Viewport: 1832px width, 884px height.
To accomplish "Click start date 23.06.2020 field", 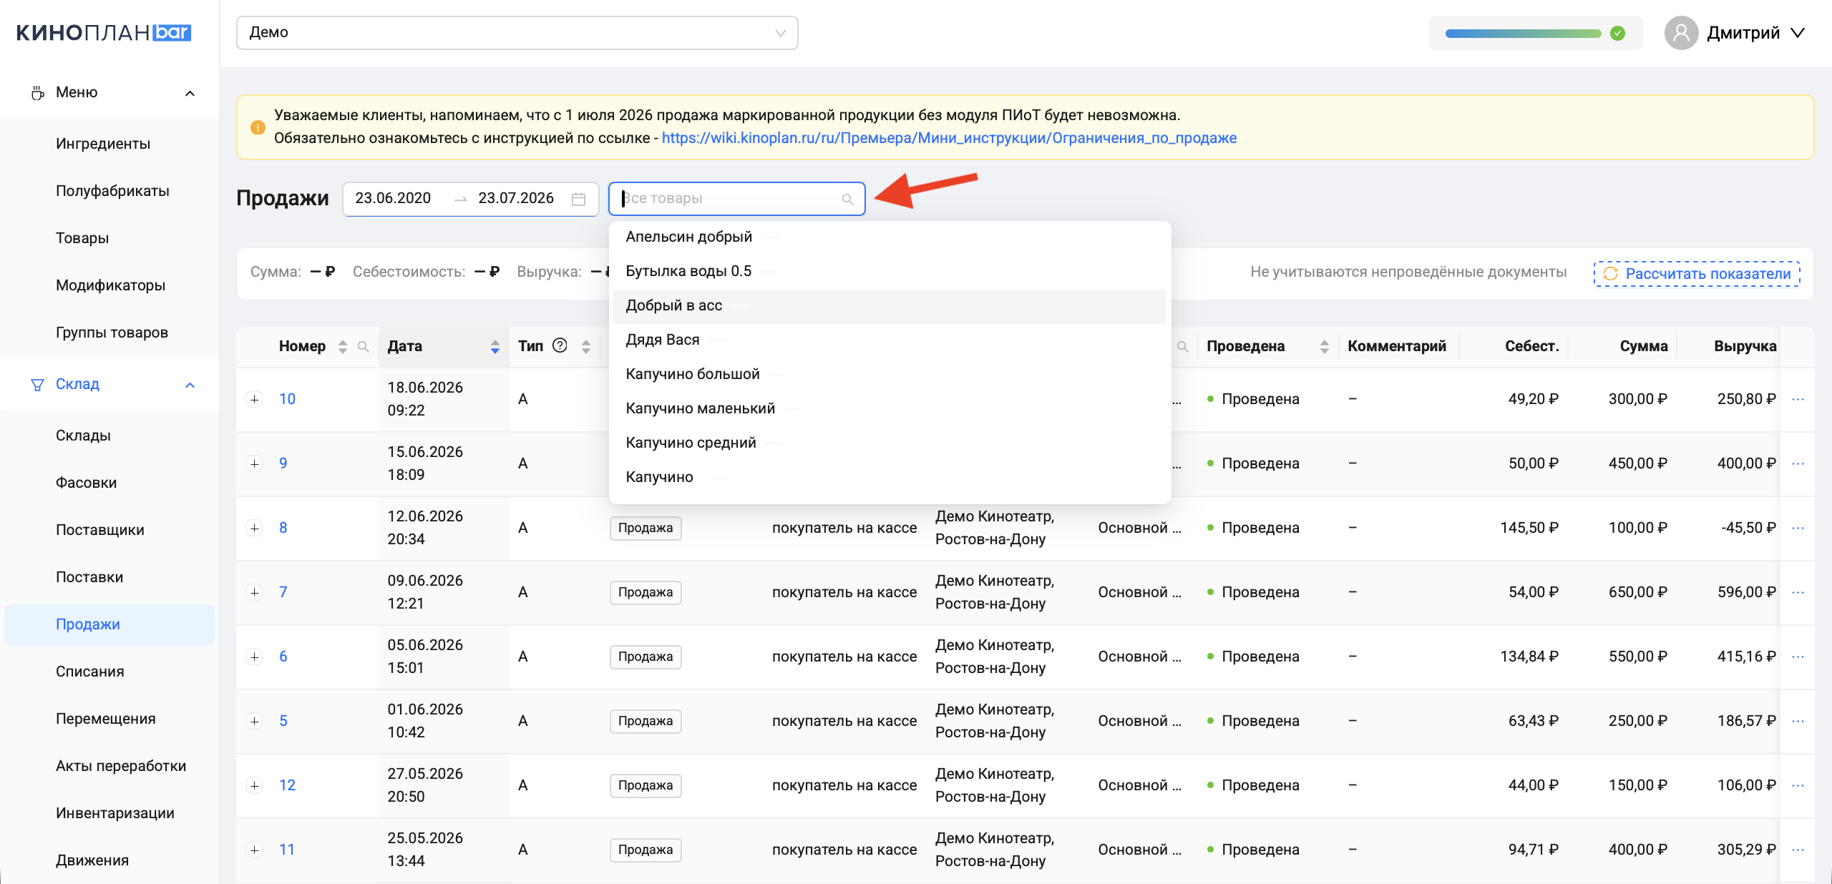I will pos(393,198).
